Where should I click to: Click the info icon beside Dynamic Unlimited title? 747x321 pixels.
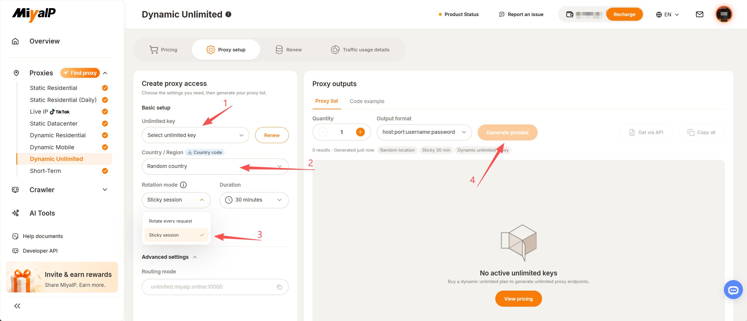click(228, 14)
